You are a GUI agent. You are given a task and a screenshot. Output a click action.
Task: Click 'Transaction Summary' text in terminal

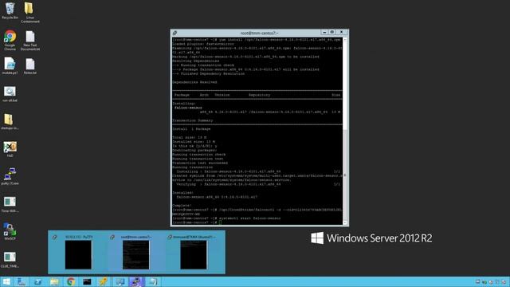pyautogui.click(x=193, y=120)
